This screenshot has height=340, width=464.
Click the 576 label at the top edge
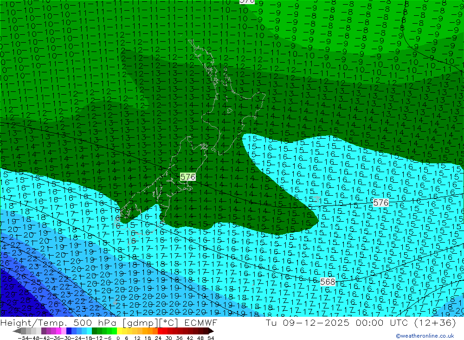[x=247, y=1]
